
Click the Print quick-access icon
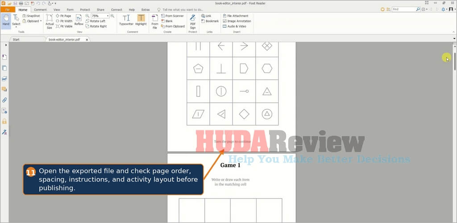[x=21, y=3]
